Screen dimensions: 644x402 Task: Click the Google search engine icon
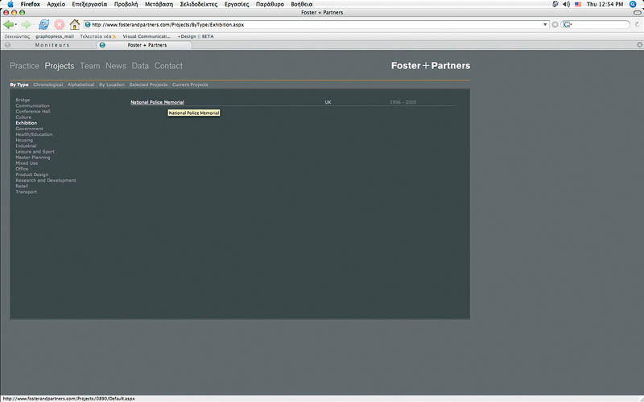pyautogui.click(x=567, y=25)
